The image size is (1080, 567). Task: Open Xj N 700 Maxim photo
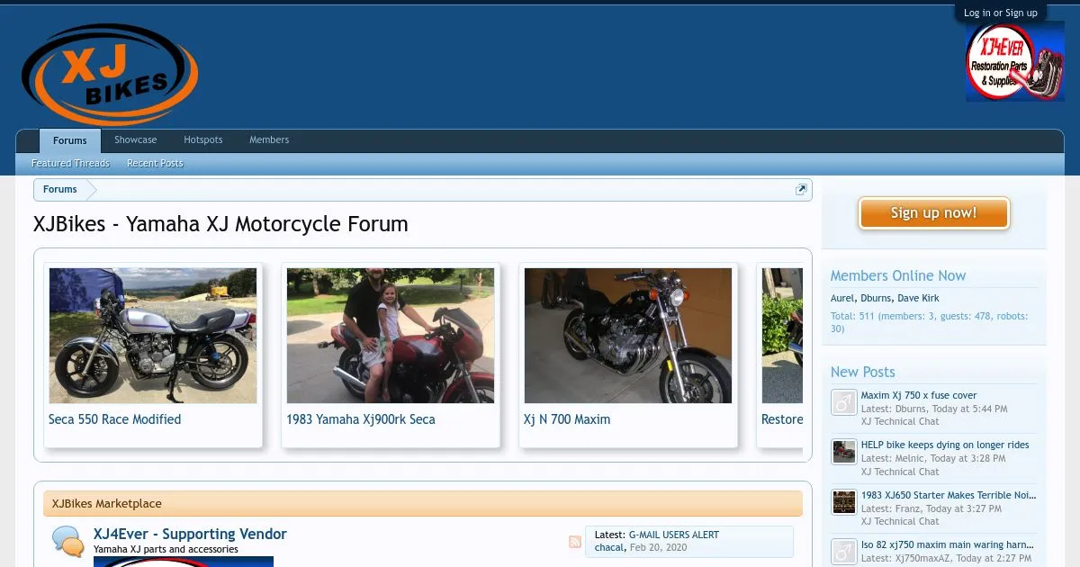(x=628, y=336)
